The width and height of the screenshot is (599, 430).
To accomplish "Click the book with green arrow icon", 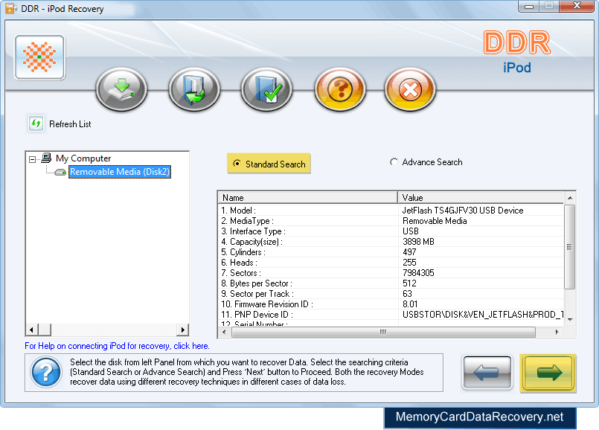I will pos(194,89).
